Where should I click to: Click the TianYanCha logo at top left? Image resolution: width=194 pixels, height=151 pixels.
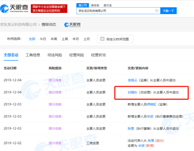point(14,8)
